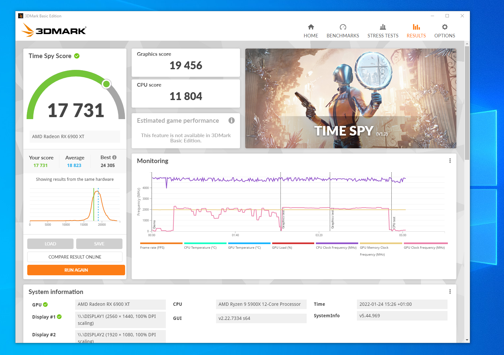Viewport: 504px width, 355px height.
Task: Click the best score value 24 305
Action: tap(108, 165)
